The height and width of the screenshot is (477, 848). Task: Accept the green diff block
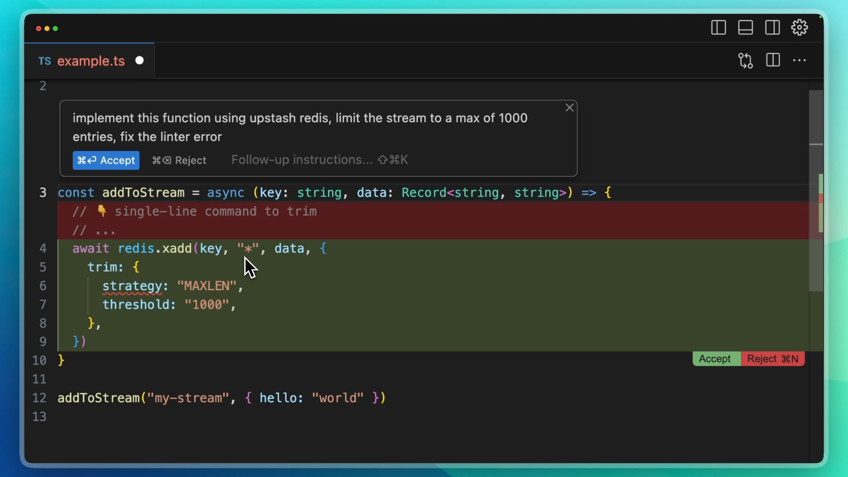715,359
